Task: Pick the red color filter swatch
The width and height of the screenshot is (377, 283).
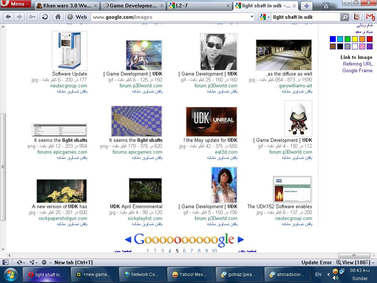Action: tap(370, 39)
